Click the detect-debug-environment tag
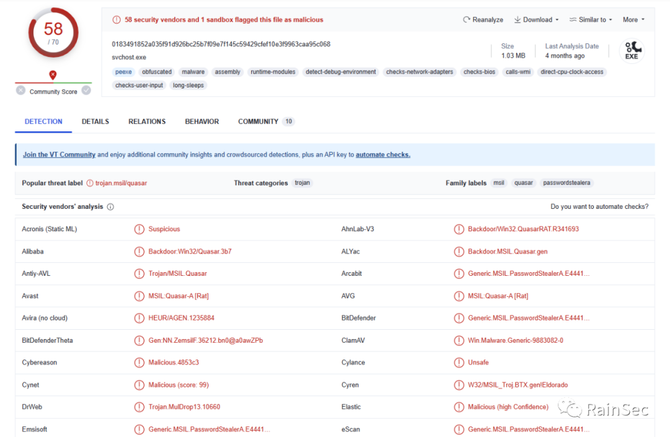Viewport: 670px width, 437px height. pyautogui.click(x=341, y=72)
